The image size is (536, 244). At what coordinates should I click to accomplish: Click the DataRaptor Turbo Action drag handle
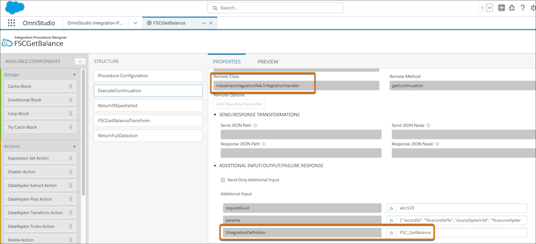tap(71, 227)
